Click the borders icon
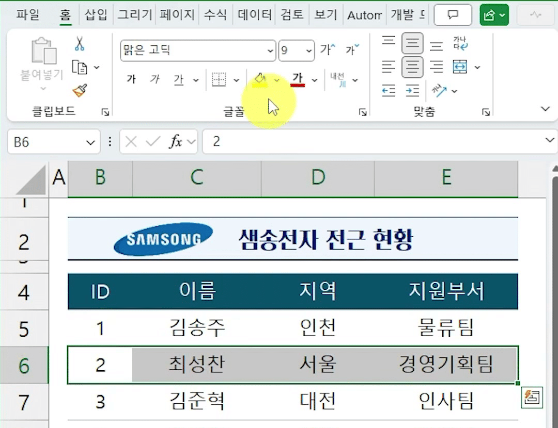558x428 pixels. pos(219,79)
